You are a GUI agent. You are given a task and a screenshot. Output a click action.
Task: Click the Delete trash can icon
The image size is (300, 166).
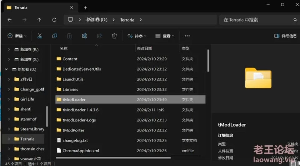[114, 36]
